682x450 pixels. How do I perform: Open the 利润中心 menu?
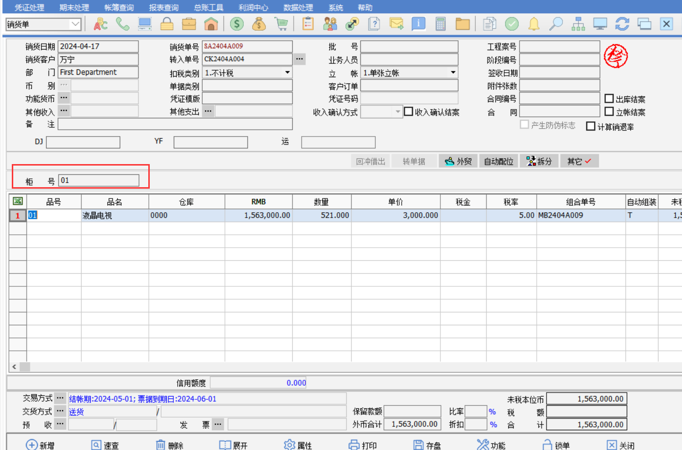coord(253,7)
